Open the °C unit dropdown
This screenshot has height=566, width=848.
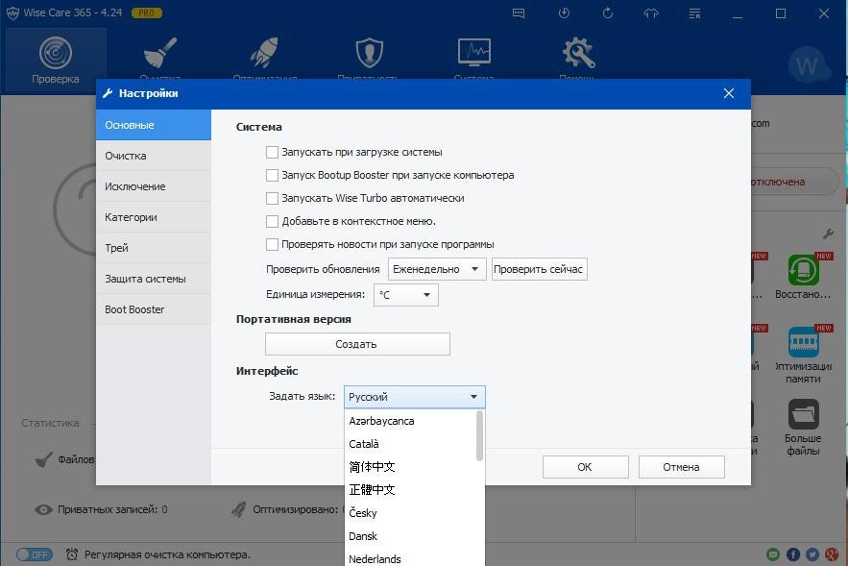405,295
